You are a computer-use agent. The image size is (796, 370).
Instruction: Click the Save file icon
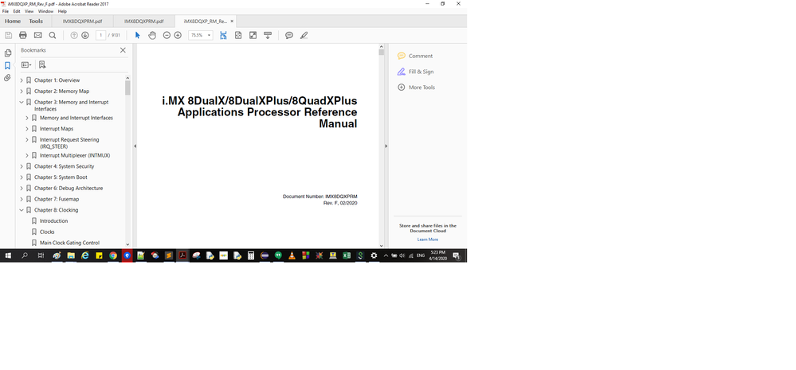click(x=9, y=35)
